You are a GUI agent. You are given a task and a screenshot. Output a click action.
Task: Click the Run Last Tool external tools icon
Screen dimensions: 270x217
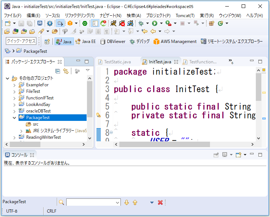point(168,23)
